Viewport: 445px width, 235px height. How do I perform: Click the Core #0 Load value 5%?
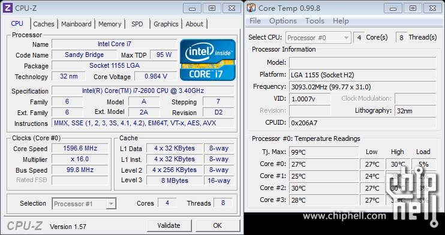[x=424, y=164]
